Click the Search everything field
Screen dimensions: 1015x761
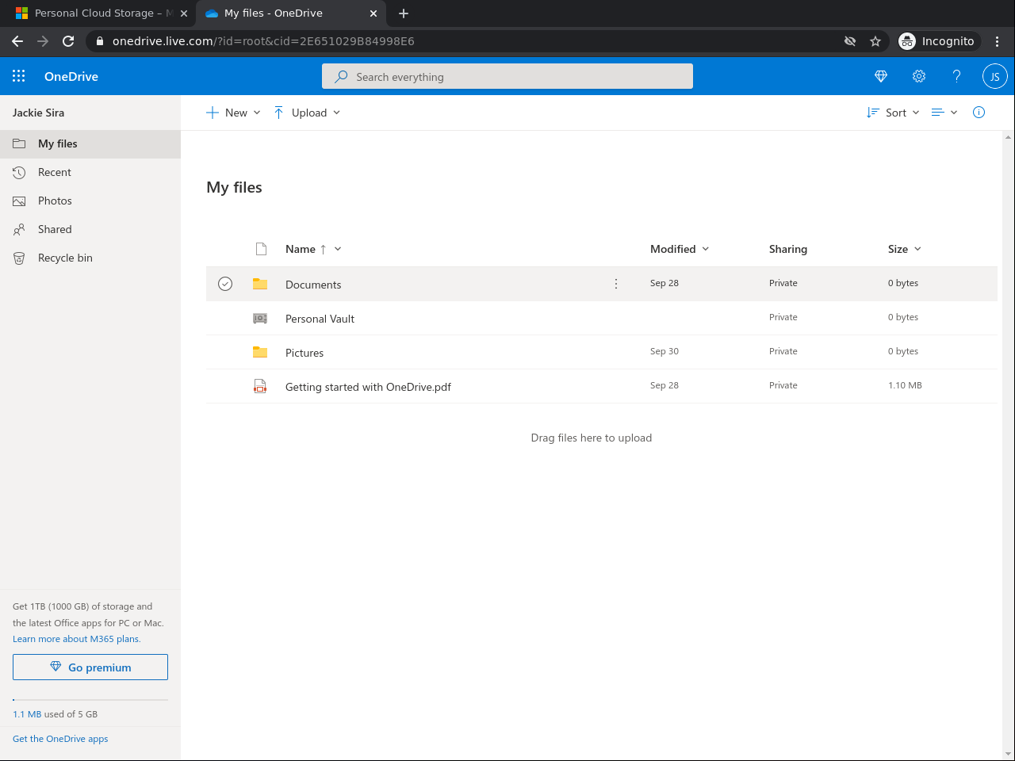507,77
